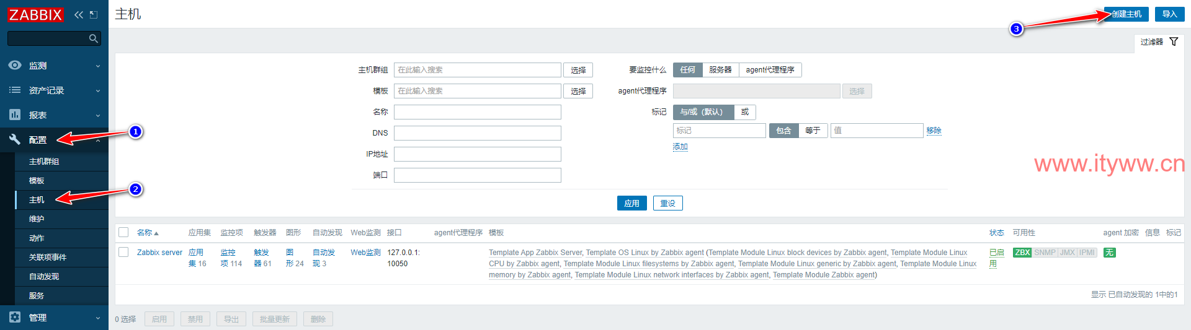Click the JMX availability badge

(1067, 253)
